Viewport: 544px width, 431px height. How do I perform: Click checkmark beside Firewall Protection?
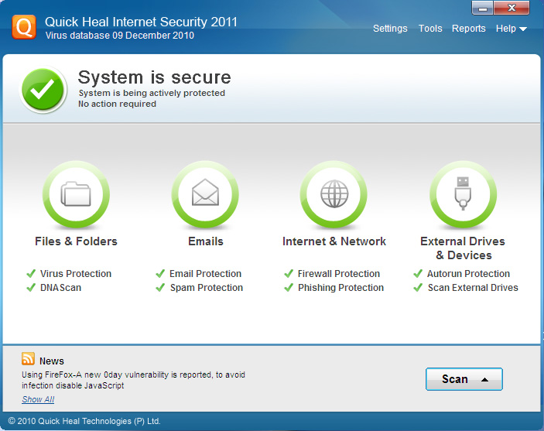tap(289, 273)
